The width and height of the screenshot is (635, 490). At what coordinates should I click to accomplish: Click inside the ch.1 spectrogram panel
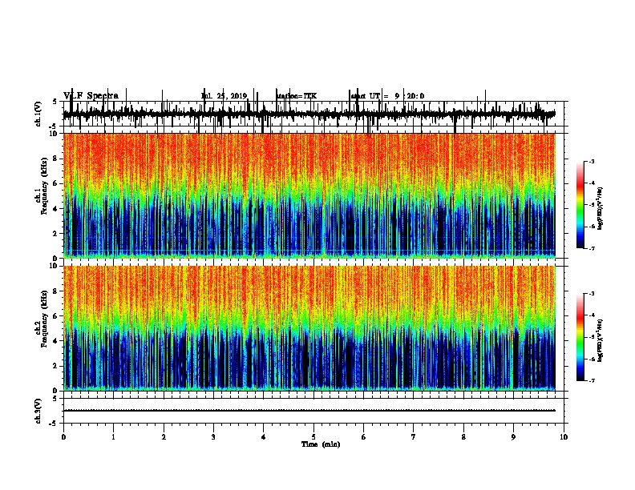tap(309, 195)
